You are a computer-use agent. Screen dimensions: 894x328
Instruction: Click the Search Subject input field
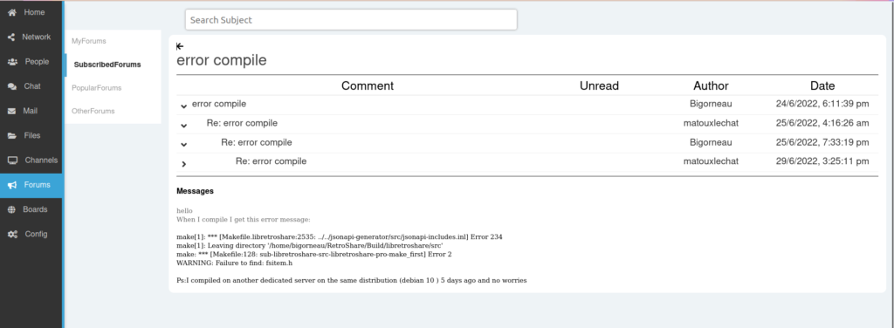(351, 19)
